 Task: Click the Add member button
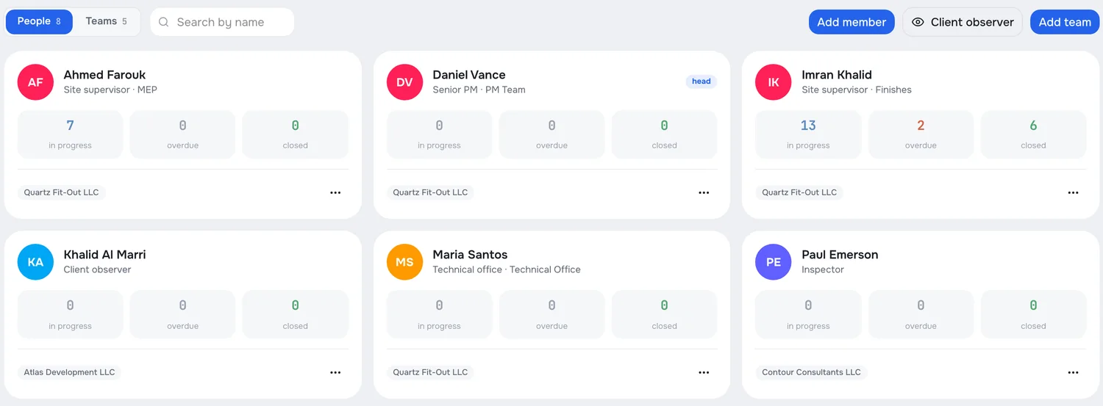852,22
